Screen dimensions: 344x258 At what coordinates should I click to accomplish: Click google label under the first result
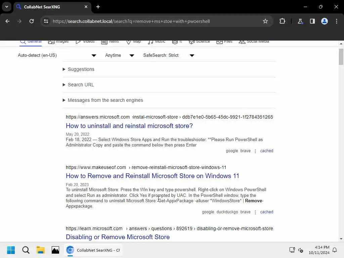[x=232, y=151]
